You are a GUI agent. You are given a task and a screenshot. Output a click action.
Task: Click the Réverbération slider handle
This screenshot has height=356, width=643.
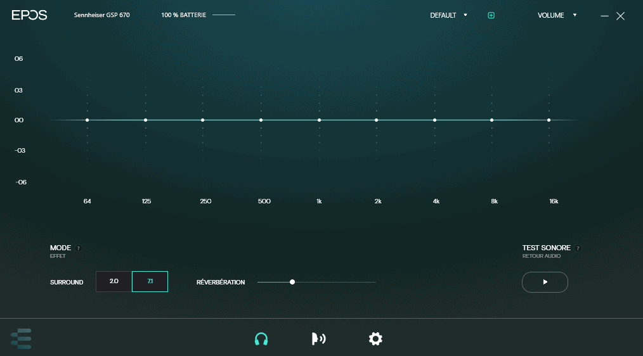(292, 282)
